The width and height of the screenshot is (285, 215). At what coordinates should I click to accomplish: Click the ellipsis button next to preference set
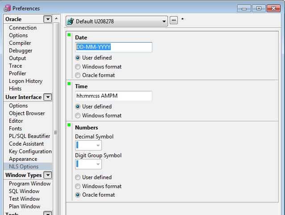click(x=174, y=21)
